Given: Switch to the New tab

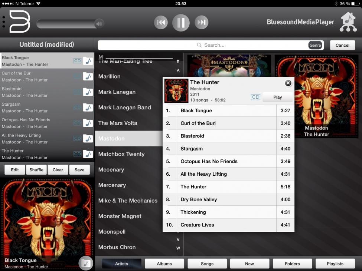Looking at the screenshot, I should (x=250, y=264).
